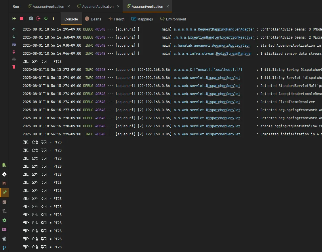Open the Git branch icon at sidebar bottom
This screenshot has height=252, width=322.
[x=4, y=248]
